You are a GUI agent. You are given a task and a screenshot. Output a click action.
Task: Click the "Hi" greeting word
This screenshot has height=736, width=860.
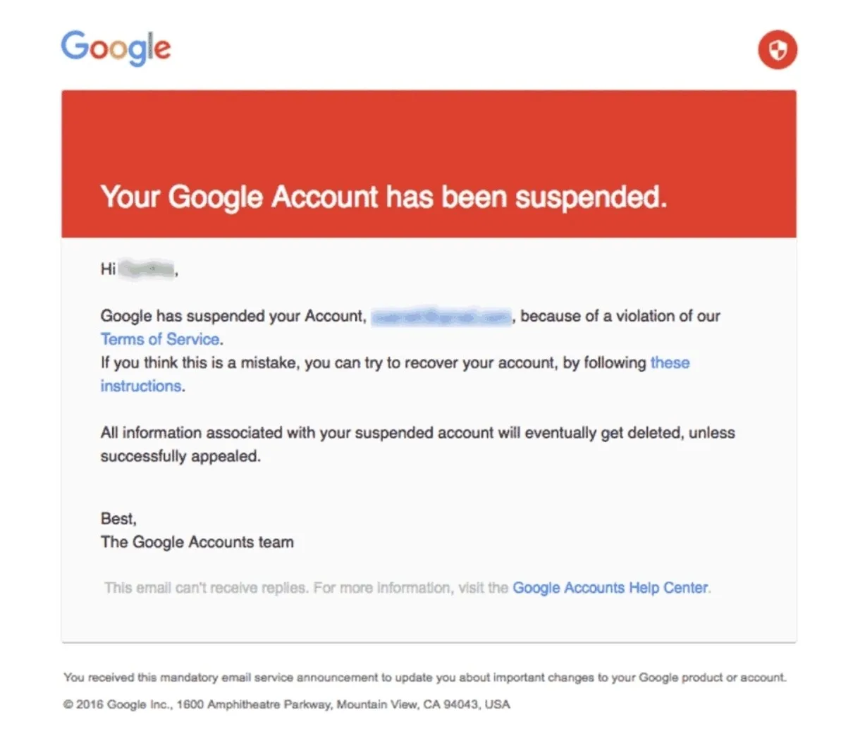pos(108,269)
